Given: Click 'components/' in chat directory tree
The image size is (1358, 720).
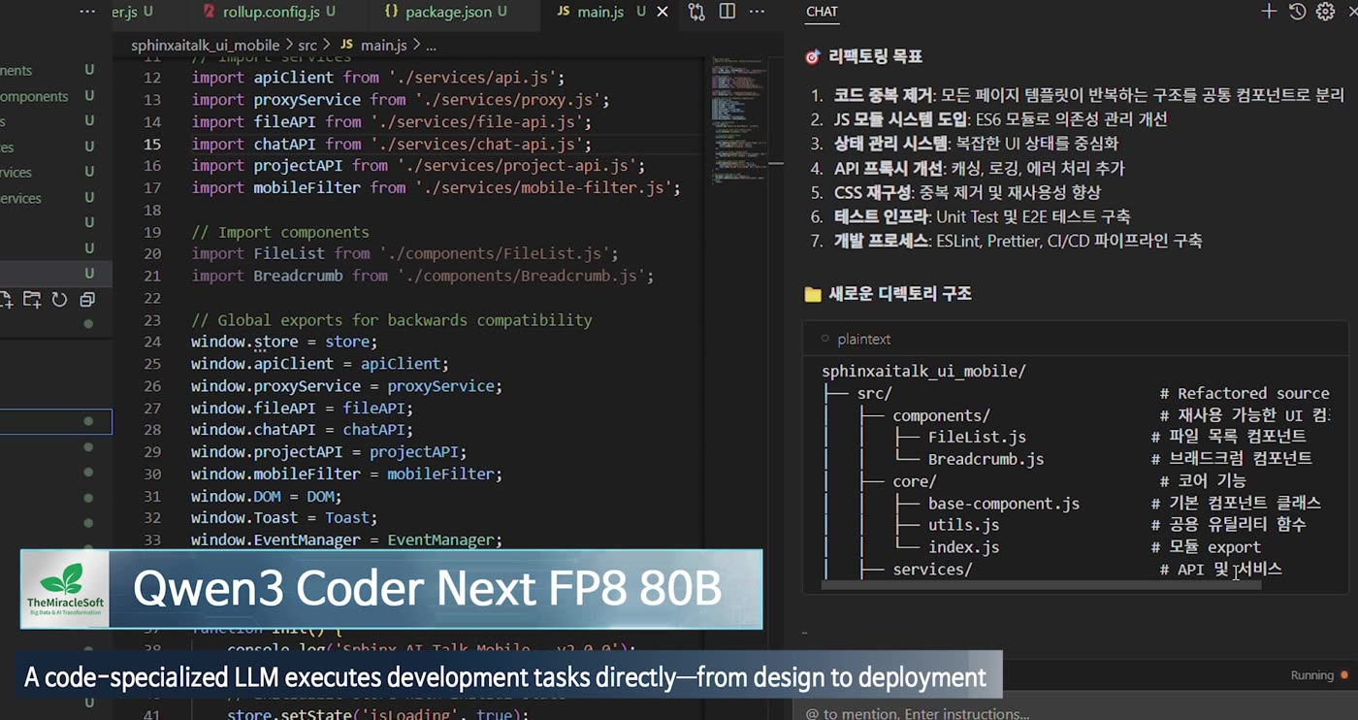Looking at the screenshot, I should pyautogui.click(x=941, y=415).
